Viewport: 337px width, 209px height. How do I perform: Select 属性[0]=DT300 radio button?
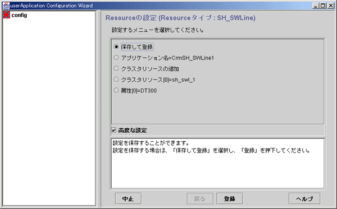pos(116,90)
